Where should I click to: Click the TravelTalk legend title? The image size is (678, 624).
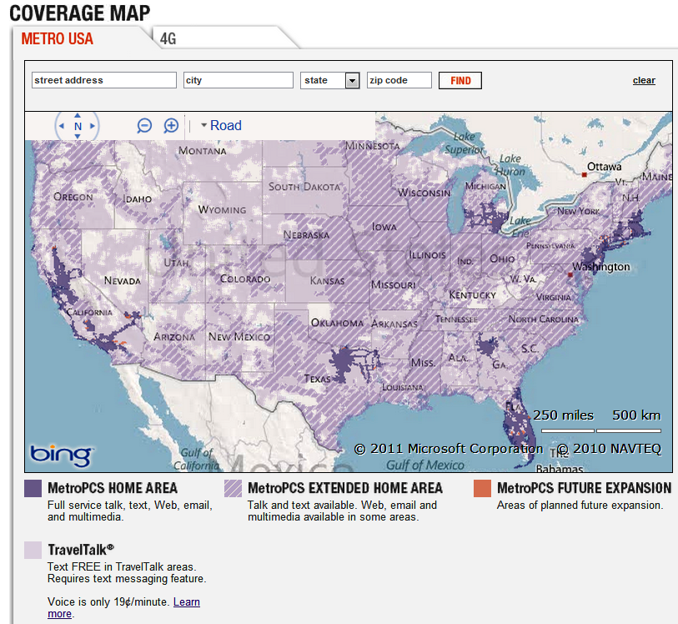[81, 550]
